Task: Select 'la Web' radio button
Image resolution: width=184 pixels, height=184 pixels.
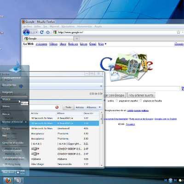Action: pyautogui.click(x=105, y=101)
